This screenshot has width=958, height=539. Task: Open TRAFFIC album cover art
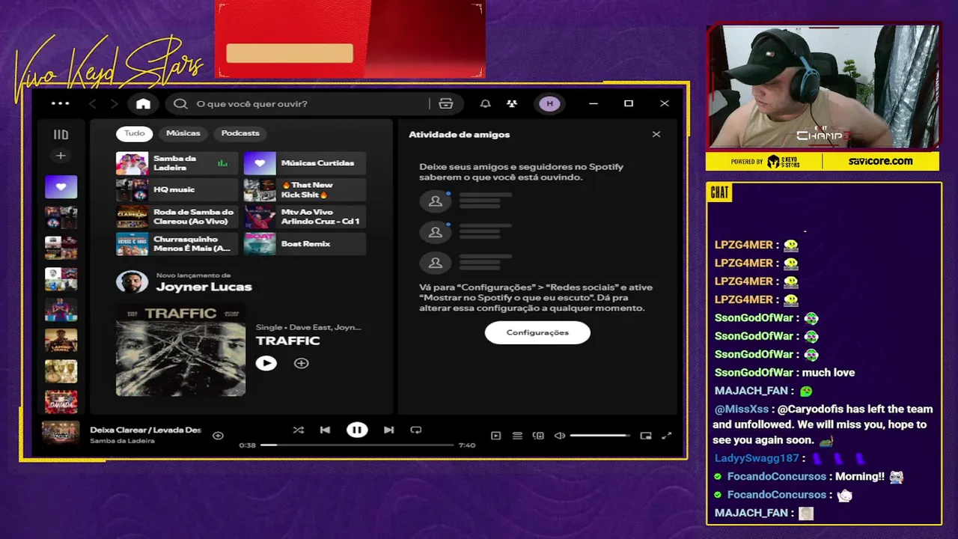coord(180,350)
